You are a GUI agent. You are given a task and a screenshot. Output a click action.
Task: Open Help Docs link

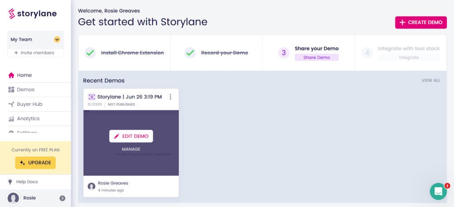point(27,182)
